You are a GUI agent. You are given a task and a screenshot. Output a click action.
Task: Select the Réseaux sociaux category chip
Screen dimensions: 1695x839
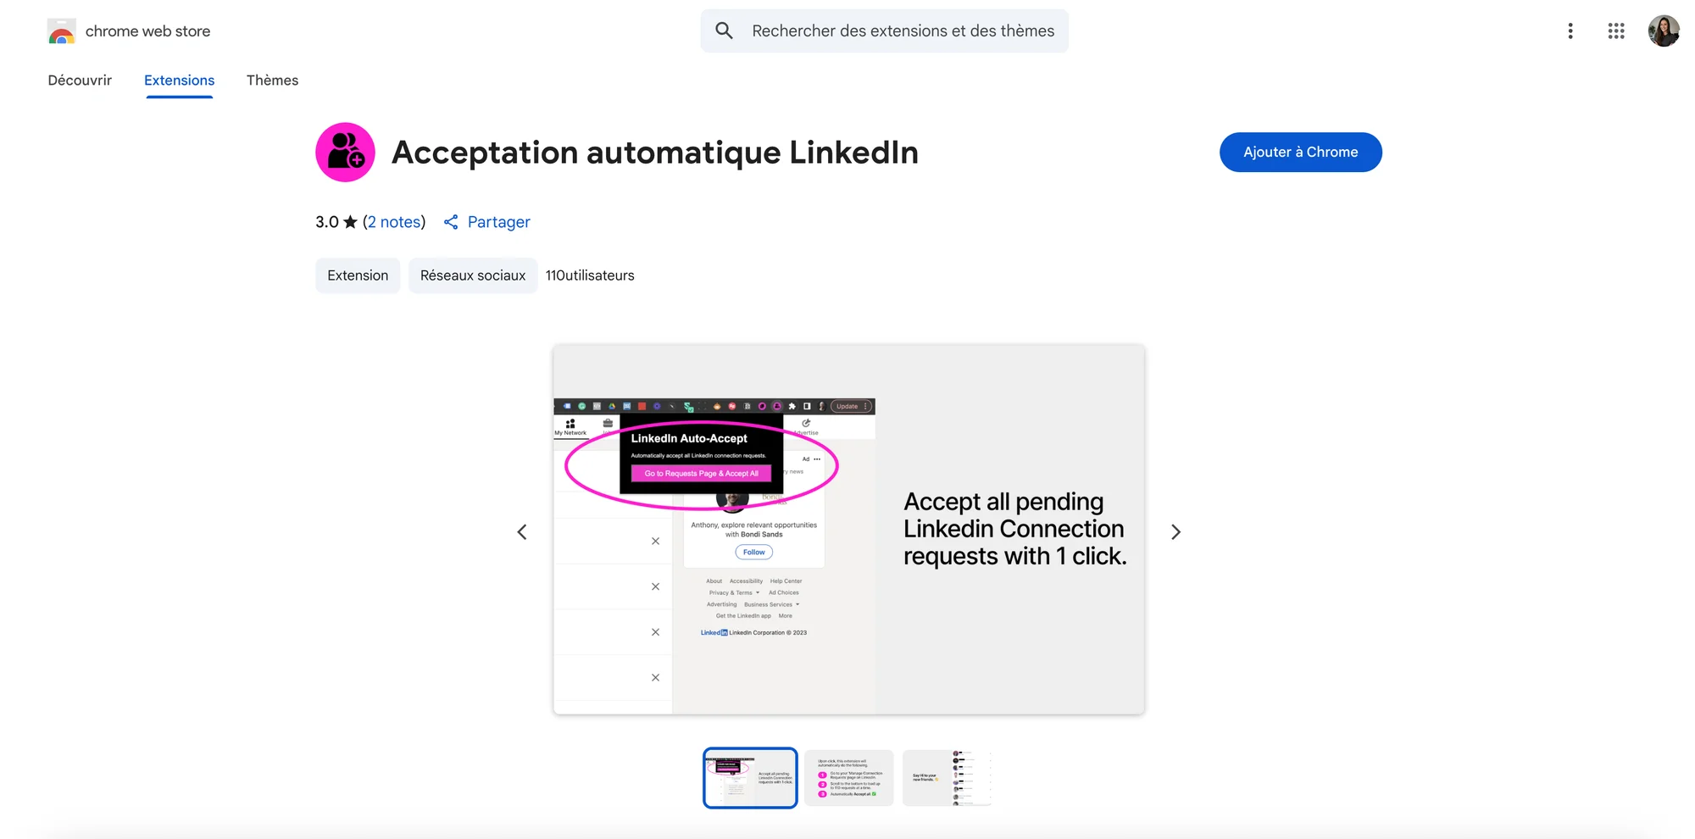coord(473,275)
